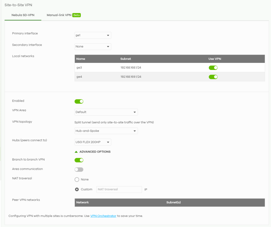Click the Network column header in Peer VPN networks
This screenshot has height=227, width=271.
tap(82, 202)
